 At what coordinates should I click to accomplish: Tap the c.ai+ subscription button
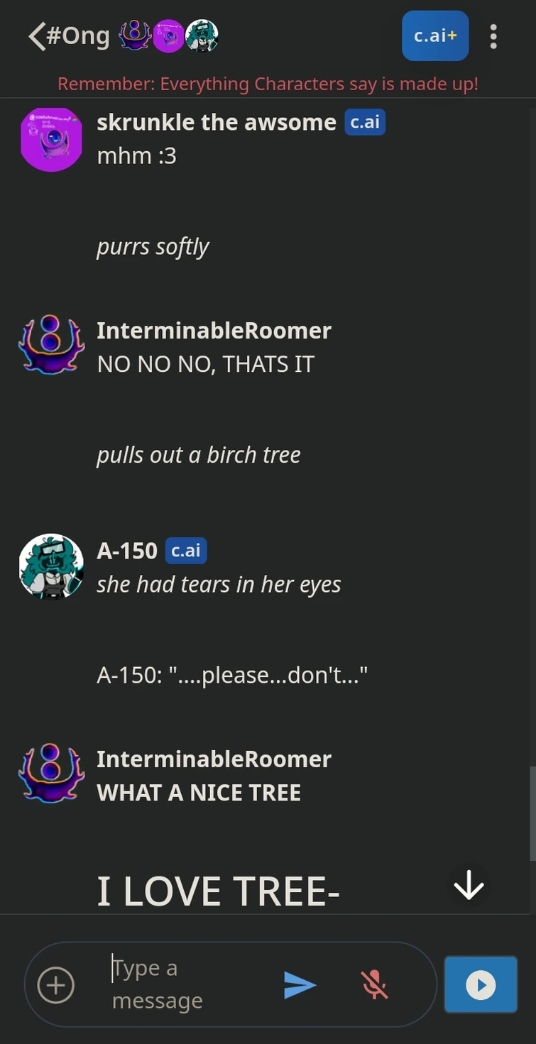(x=434, y=35)
